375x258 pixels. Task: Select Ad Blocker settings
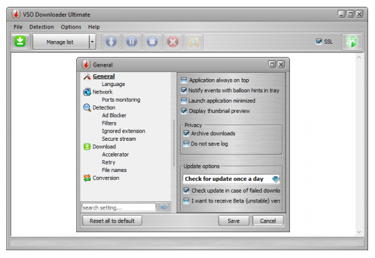click(x=114, y=115)
